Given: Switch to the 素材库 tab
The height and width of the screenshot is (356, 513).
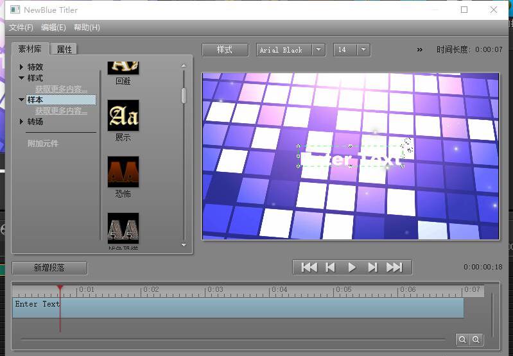Looking at the screenshot, I should [x=30, y=49].
